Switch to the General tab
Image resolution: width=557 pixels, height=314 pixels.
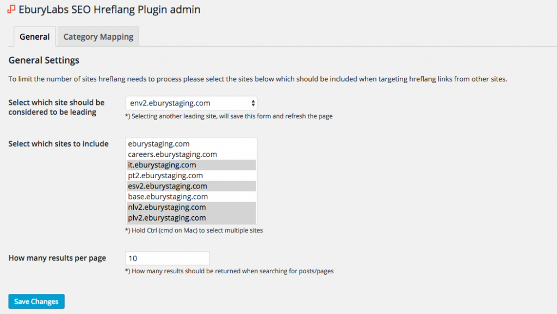click(x=34, y=36)
